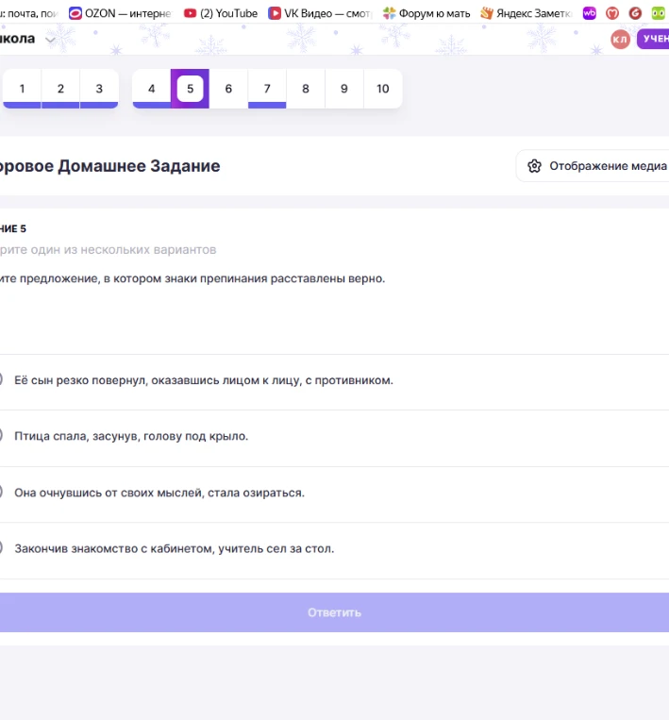
Task: Click the purple УЧЕН role badge
Action: [x=653, y=39]
